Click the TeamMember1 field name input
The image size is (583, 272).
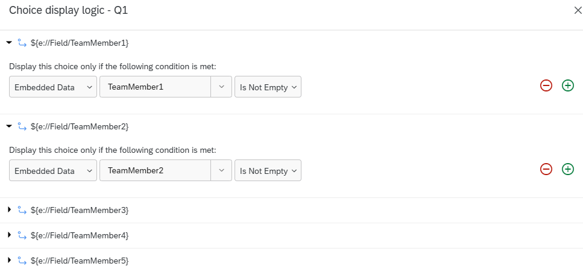[x=155, y=87]
